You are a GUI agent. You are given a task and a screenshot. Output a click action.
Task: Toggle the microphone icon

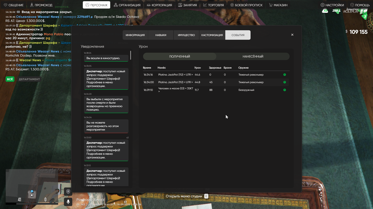click(x=68, y=201)
